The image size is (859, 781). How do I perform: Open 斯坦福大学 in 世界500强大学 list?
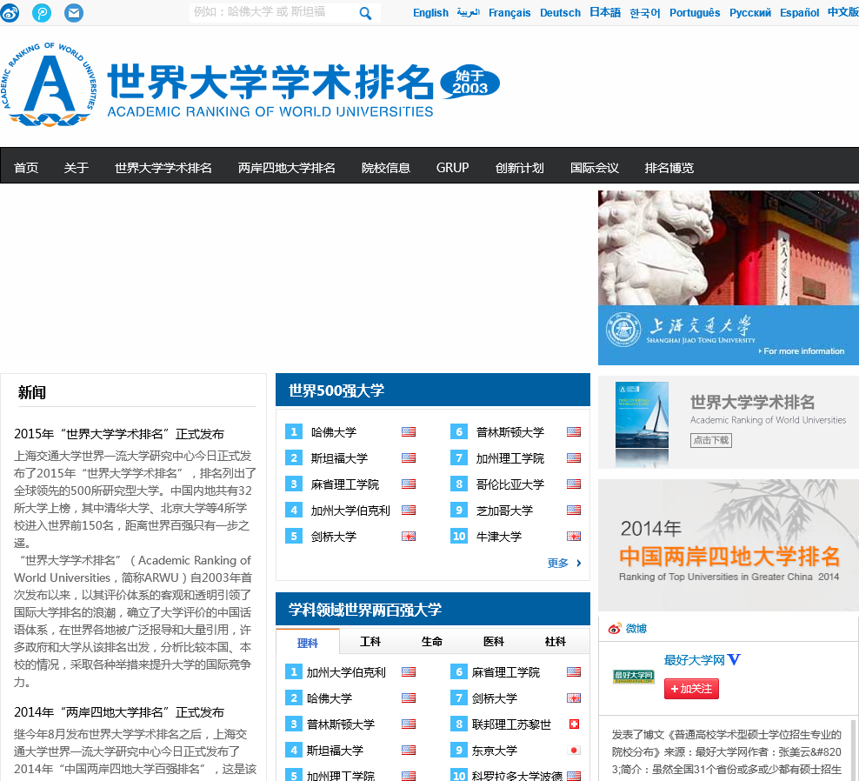point(339,458)
